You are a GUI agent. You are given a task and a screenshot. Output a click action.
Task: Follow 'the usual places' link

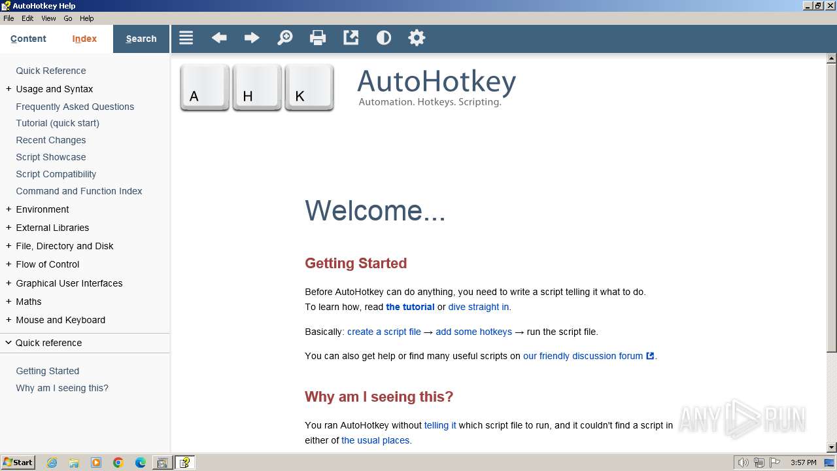[x=375, y=440]
